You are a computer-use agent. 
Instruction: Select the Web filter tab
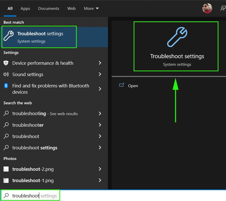click(71, 9)
